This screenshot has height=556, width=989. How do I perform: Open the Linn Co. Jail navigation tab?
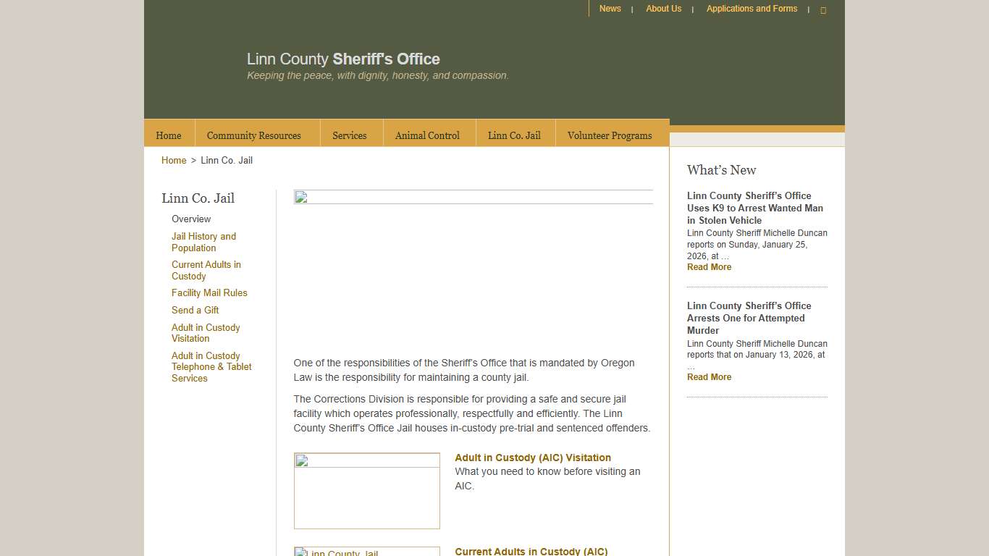tap(514, 135)
